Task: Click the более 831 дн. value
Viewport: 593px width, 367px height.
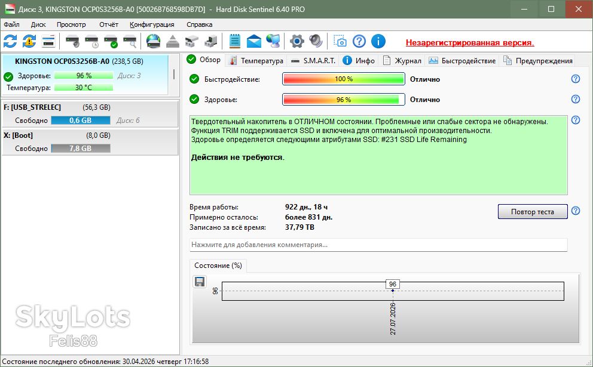Action: (308, 217)
